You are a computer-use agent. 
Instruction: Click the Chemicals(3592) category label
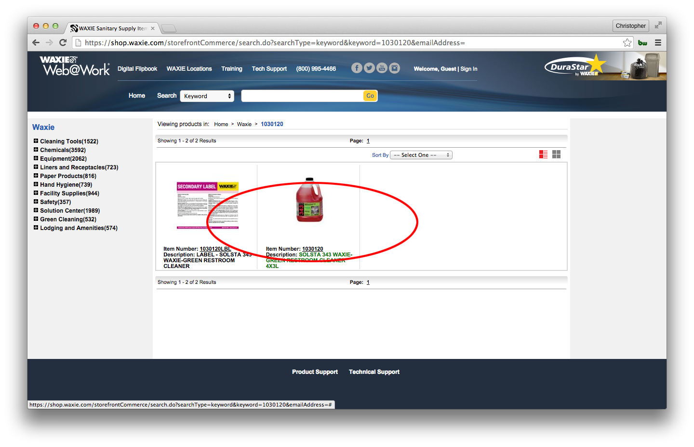63,150
